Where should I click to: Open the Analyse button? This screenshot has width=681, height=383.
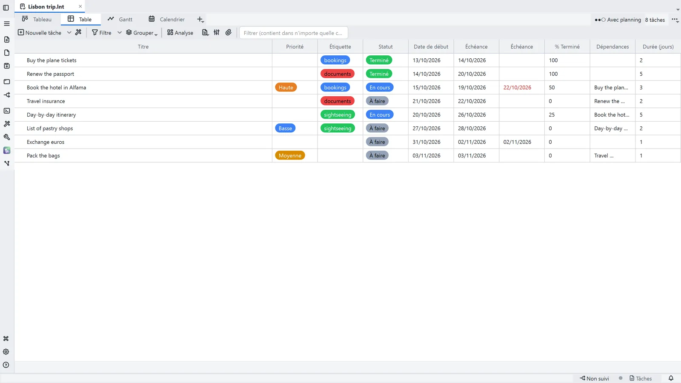(180, 33)
